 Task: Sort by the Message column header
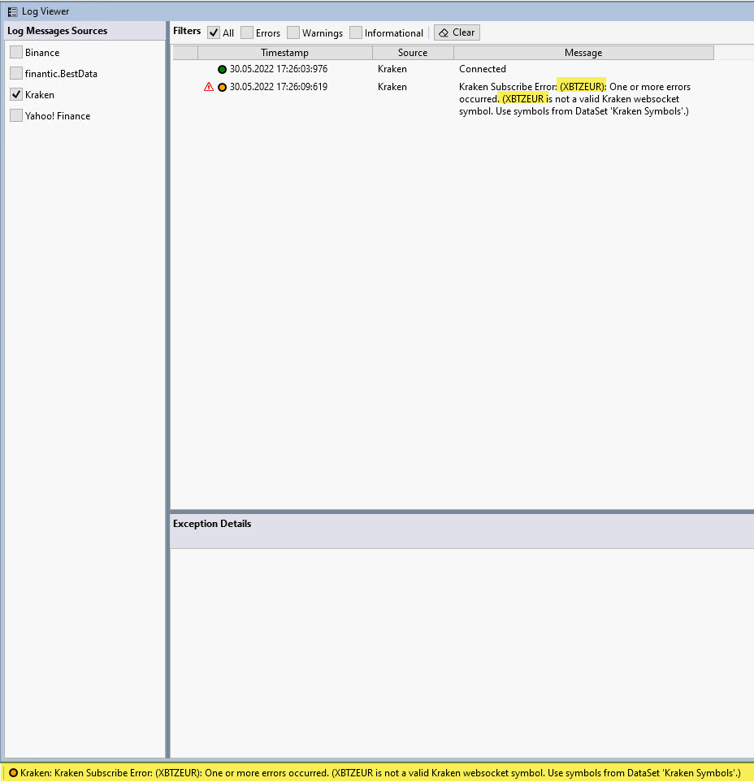583,52
